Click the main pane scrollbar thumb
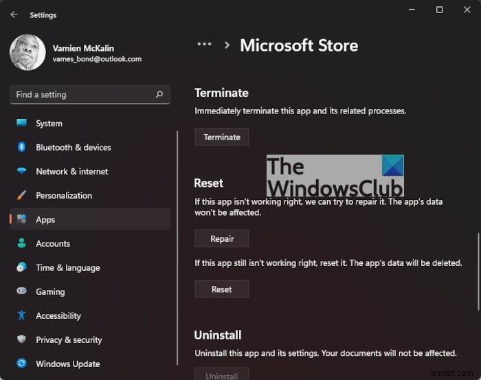The image size is (481, 380). [x=478, y=271]
